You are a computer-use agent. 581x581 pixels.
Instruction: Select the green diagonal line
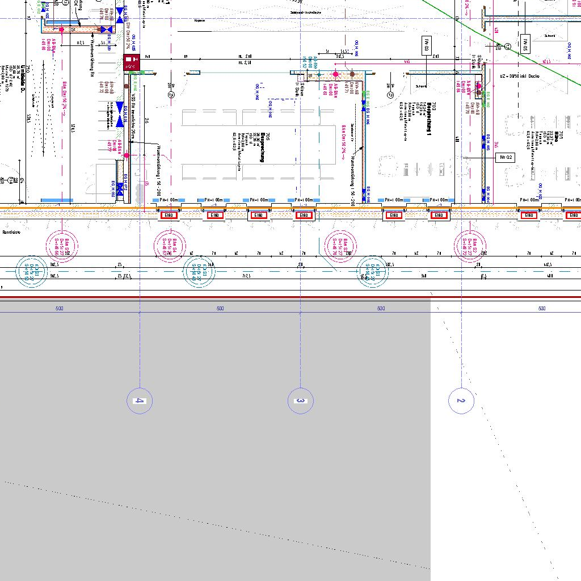coord(502,44)
